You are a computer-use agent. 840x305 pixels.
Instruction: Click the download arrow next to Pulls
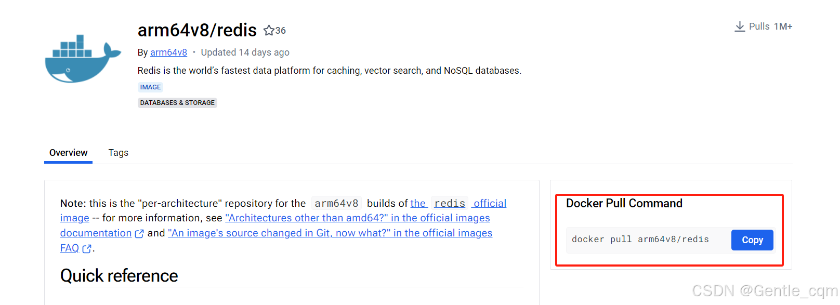(739, 26)
